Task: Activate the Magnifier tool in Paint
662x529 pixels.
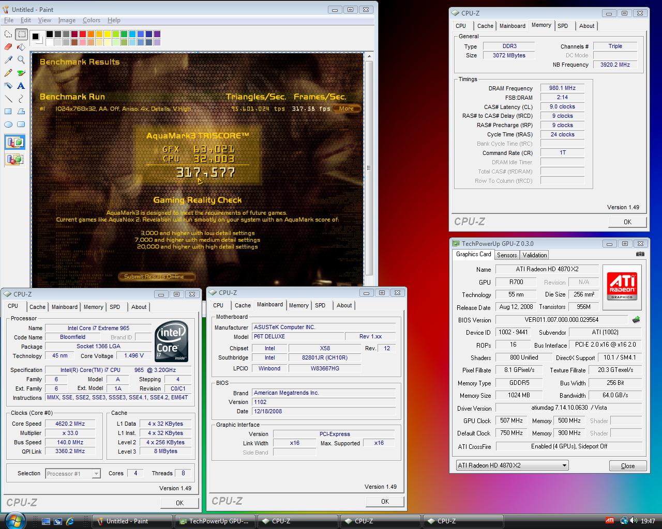Action: click(x=21, y=60)
